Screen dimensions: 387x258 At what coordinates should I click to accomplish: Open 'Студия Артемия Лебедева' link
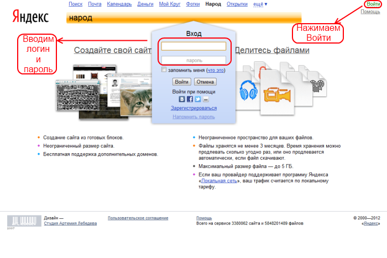point(70,223)
